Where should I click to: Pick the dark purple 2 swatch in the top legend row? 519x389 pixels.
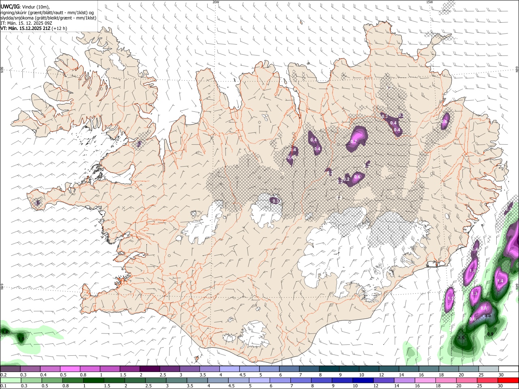[150, 369]
